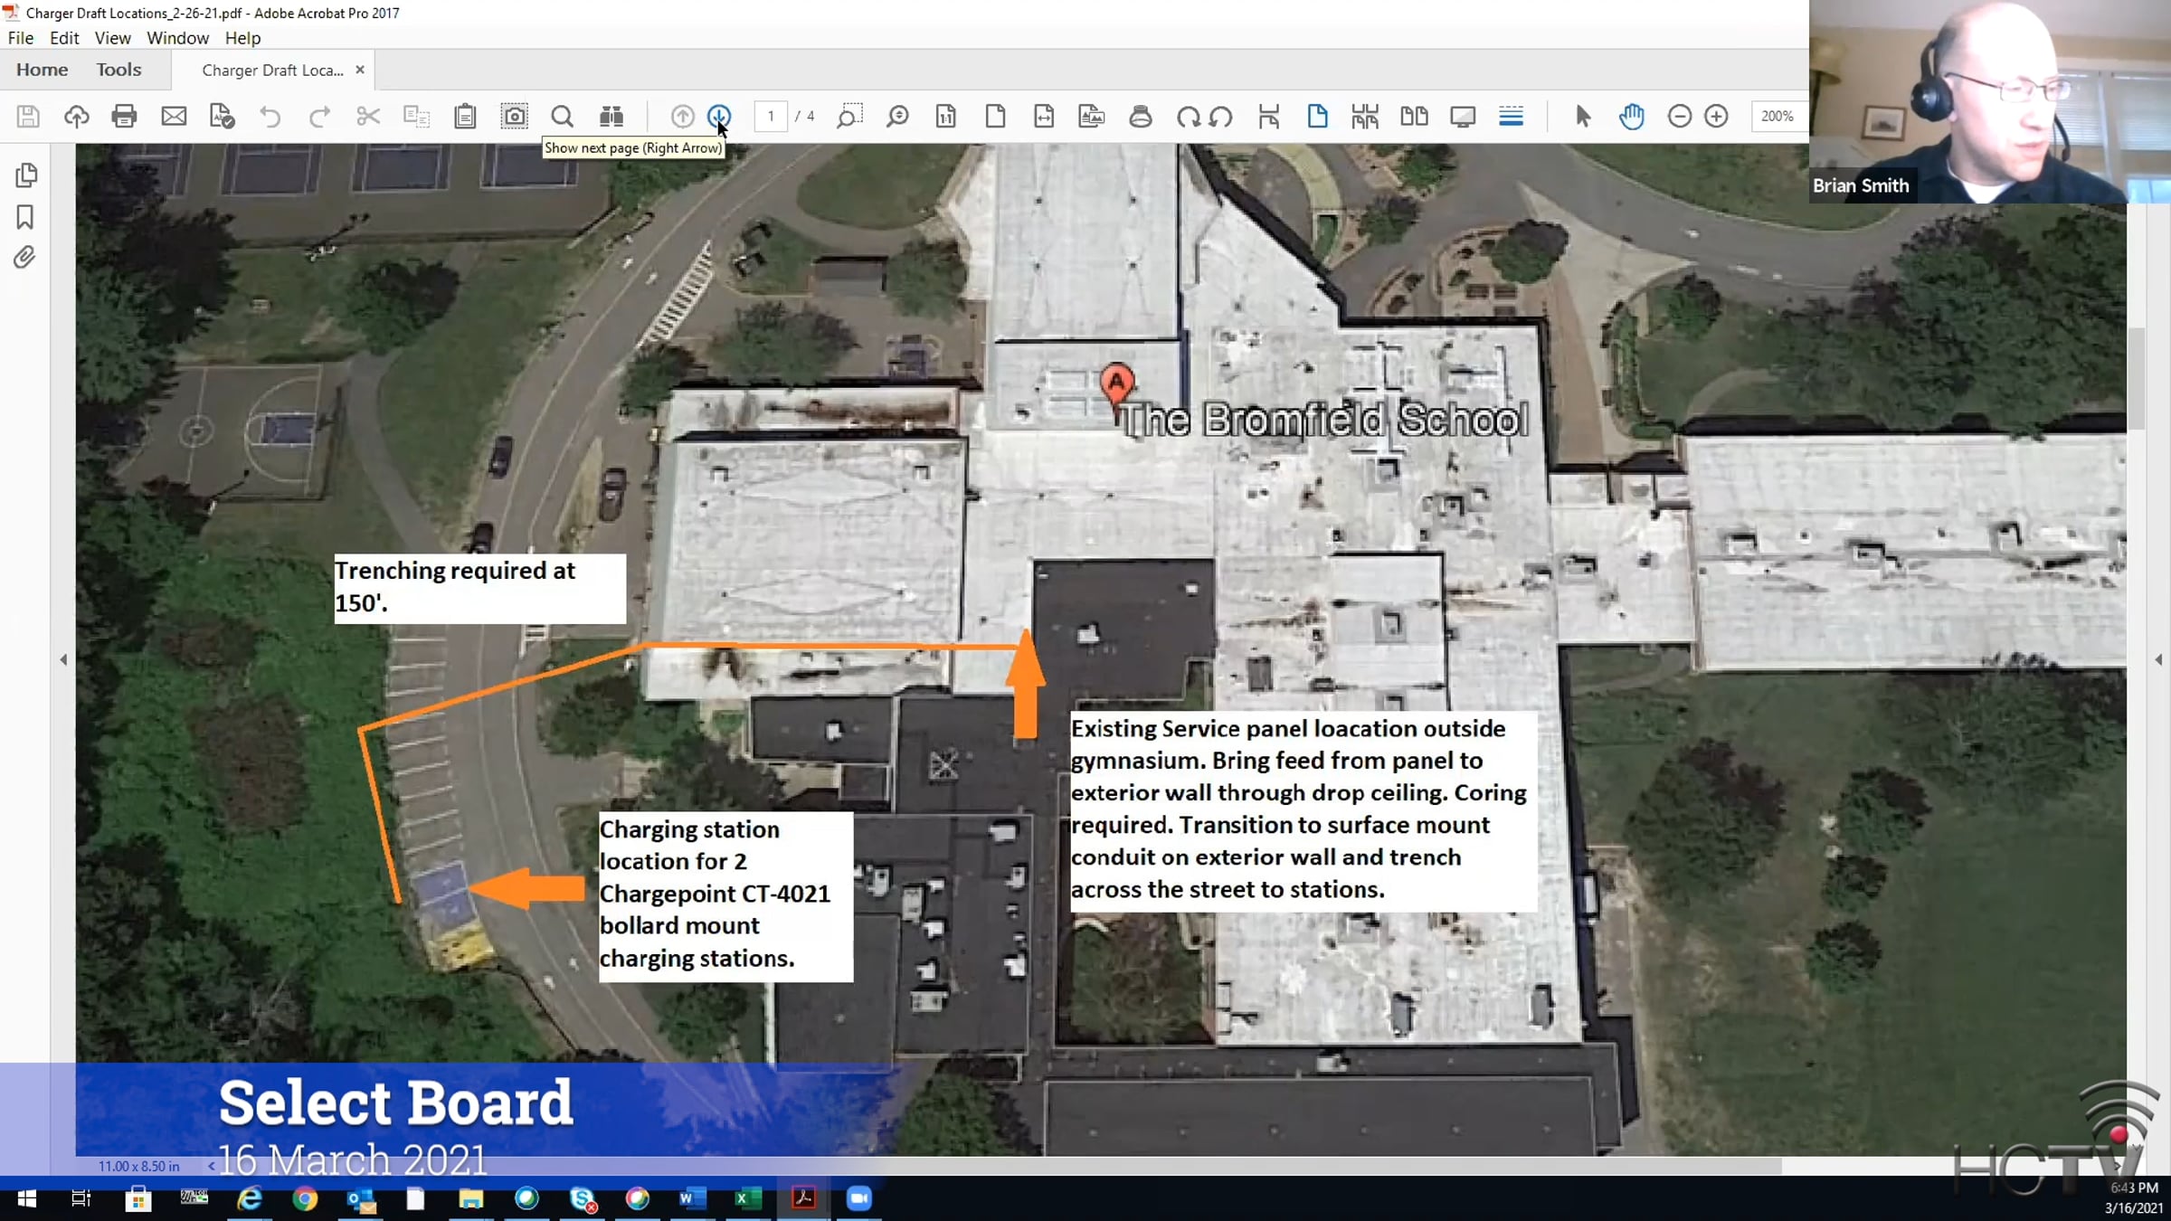Click the Save file icon
2171x1221 pixels.
(x=28, y=116)
